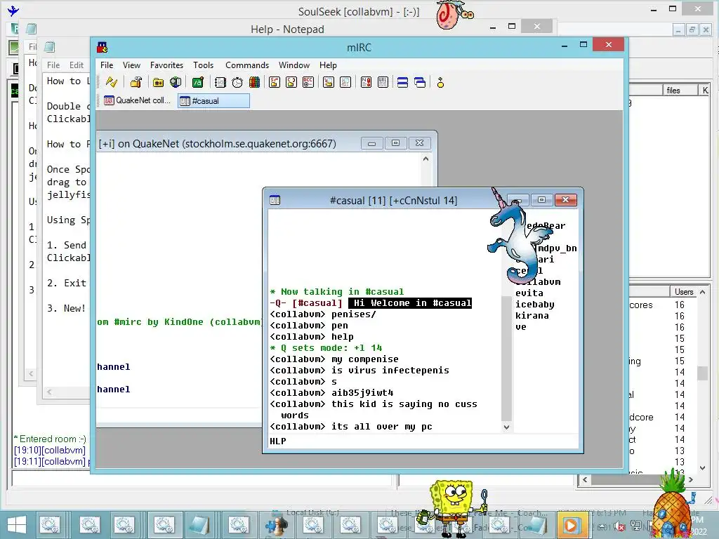Open the chess knight taskbar icon

tap(277, 525)
